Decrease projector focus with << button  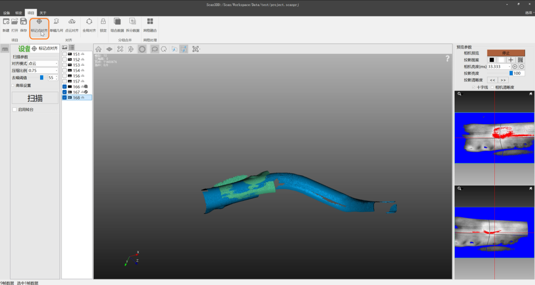(x=492, y=80)
